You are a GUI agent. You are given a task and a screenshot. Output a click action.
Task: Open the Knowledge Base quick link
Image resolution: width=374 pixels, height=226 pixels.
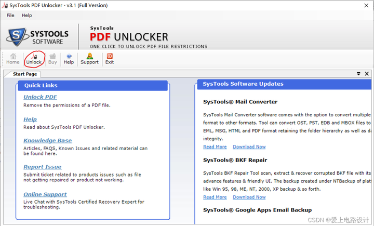pyautogui.click(x=48, y=140)
